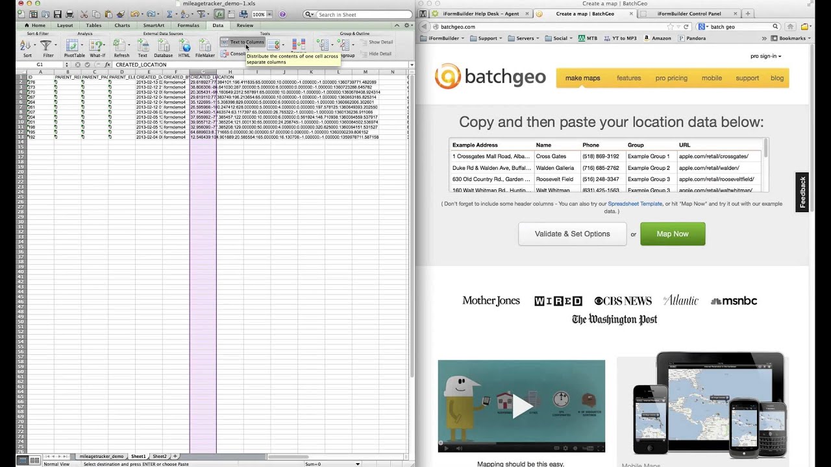Switch to iFormBuilder Help Desk browser tab
Image resolution: width=831 pixels, height=467 pixels.
click(481, 14)
